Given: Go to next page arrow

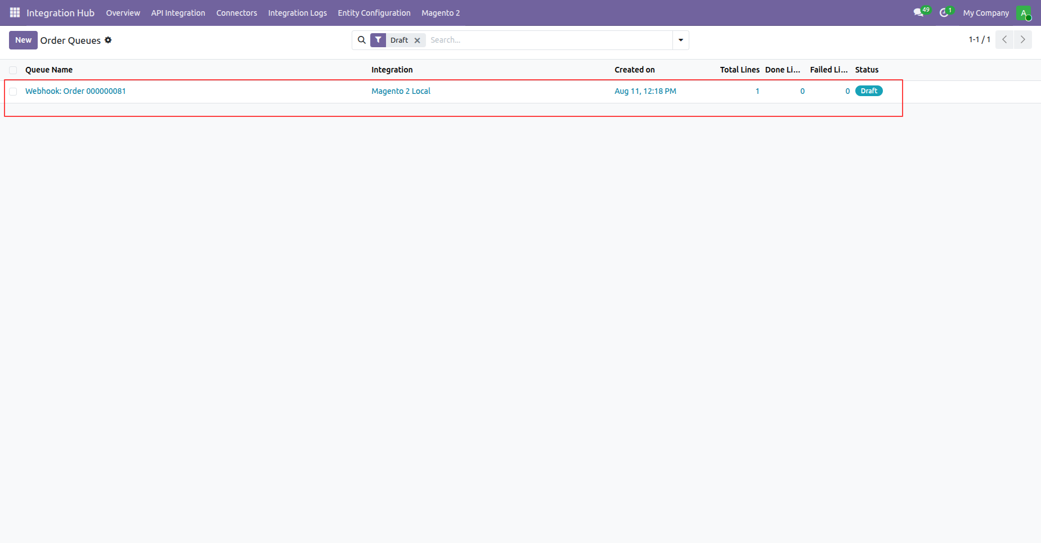Looking at the screenshot, I should [x=1023, y=40].
